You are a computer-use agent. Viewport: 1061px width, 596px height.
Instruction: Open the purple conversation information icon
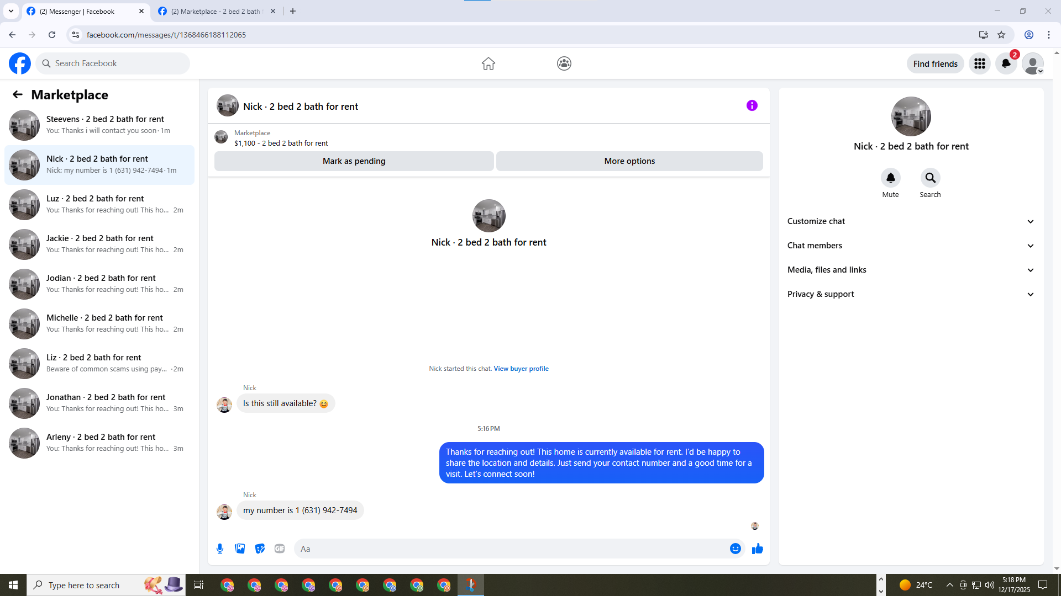point(752,105)
